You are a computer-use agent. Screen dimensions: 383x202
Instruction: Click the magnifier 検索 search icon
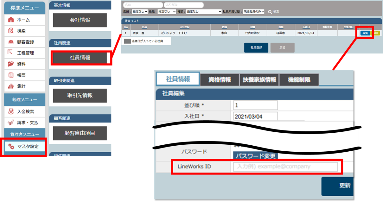pyautogui.click(x=270, y=12)
